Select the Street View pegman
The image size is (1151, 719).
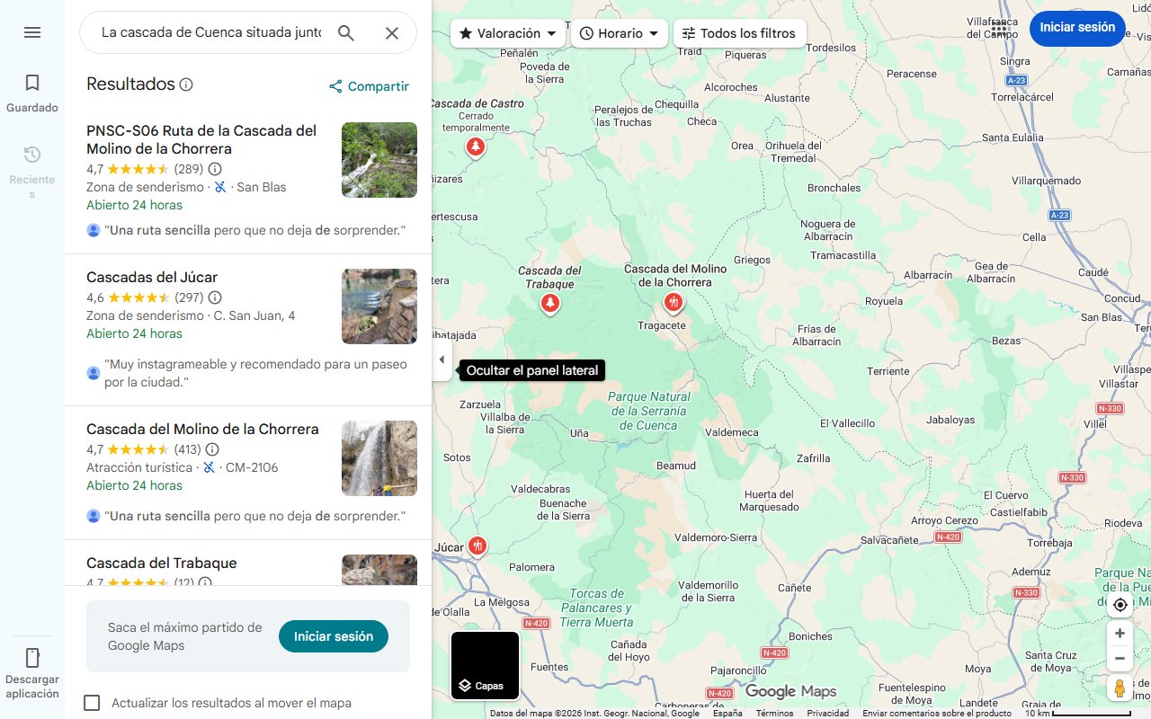click(x=1120, y=688)
